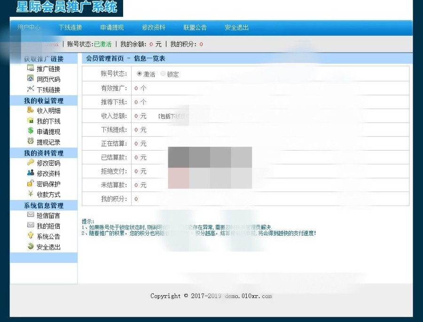Click the 下线链接 sidebar text link
423x322 pixels.
click(x=48, y=90)
